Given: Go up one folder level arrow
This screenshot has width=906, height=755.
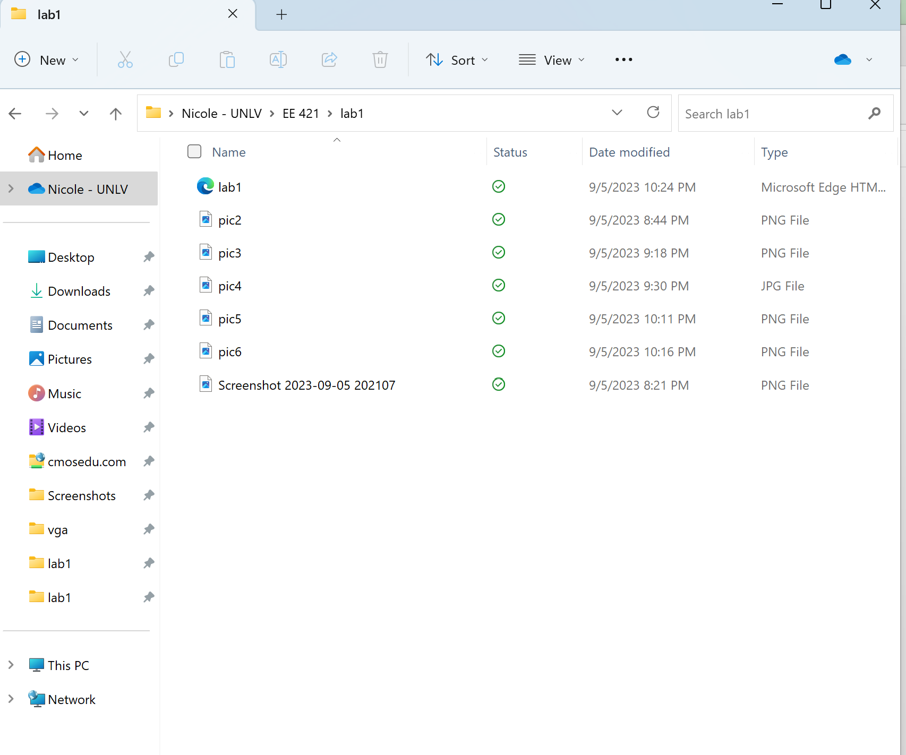Looking at the screenshot, I should (x=115, y=114).
